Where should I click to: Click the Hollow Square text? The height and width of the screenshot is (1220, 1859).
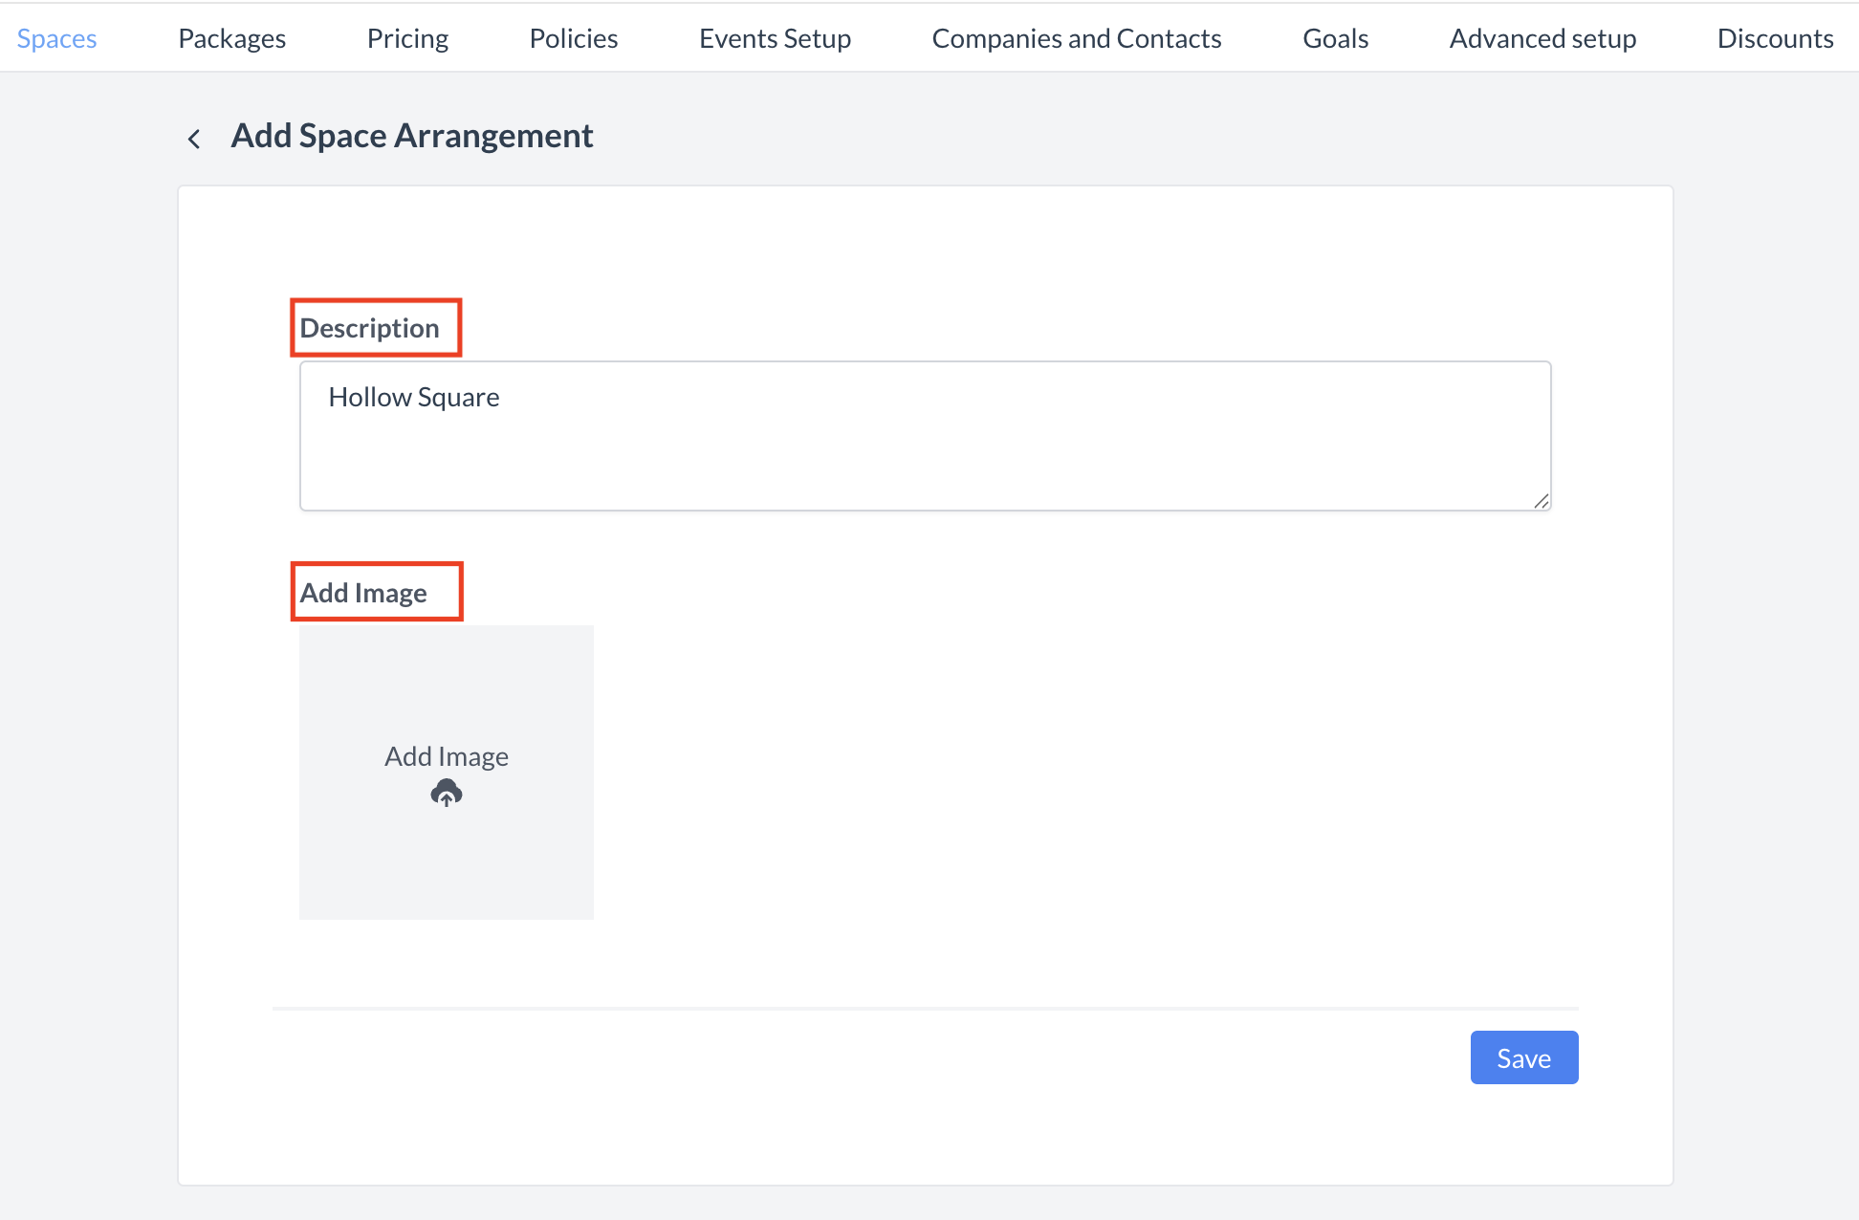414,397
